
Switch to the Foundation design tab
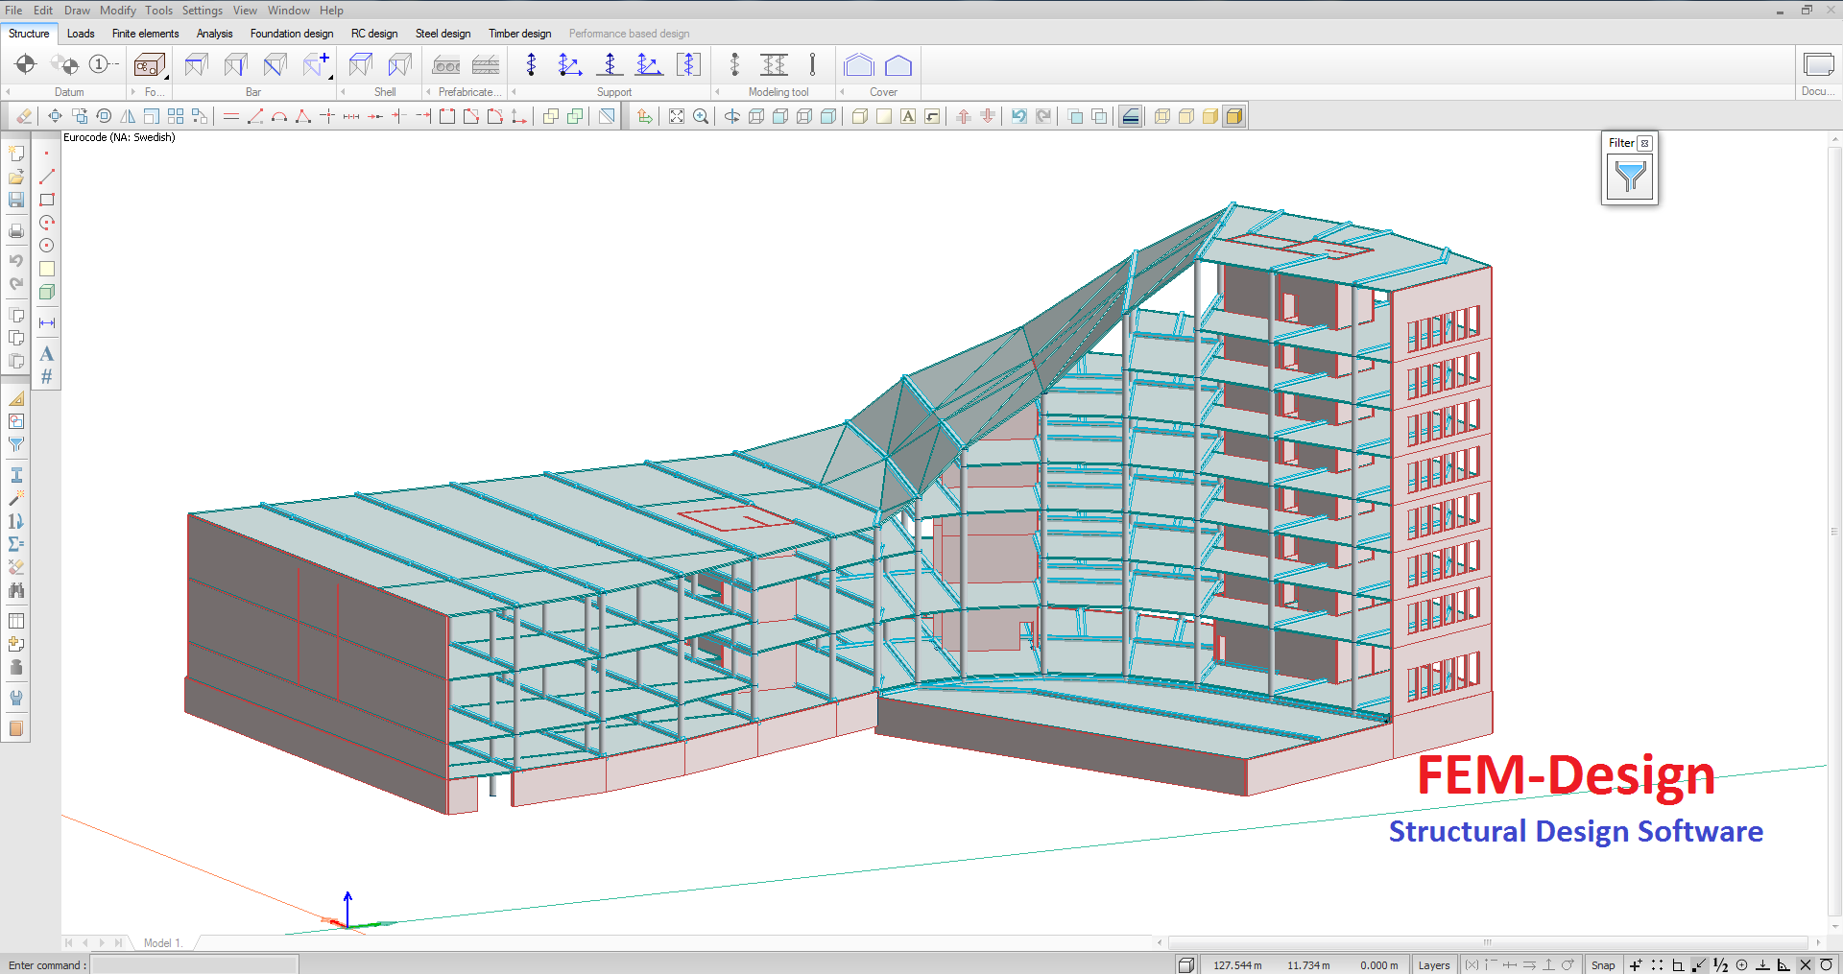tap(292, 34)
